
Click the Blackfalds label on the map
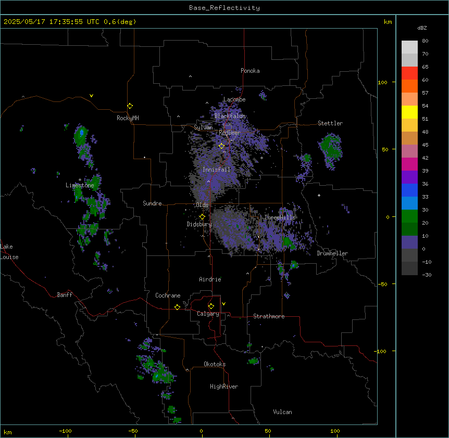(x=230, y=116)
